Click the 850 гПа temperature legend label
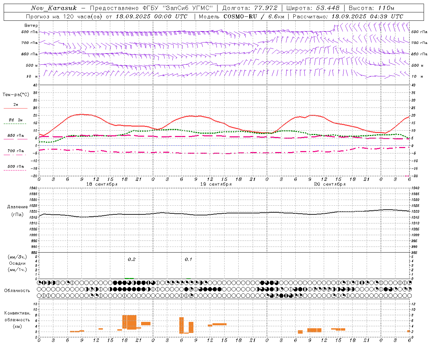The width and height of the screenshot is (429, 343). click(x=16, y=136)
